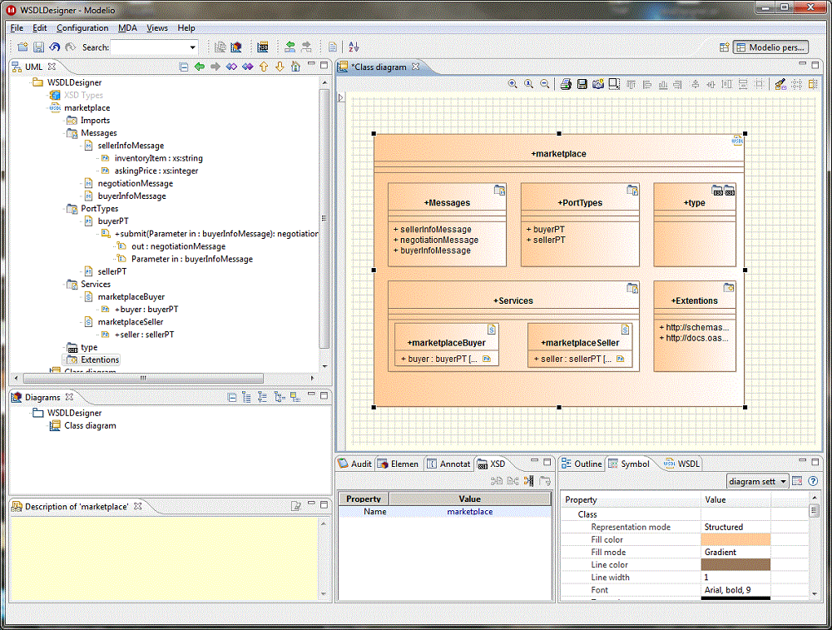Go back with green arrow in UML view
This screenshot has height=630, width=832.
[x=200, y=67]
